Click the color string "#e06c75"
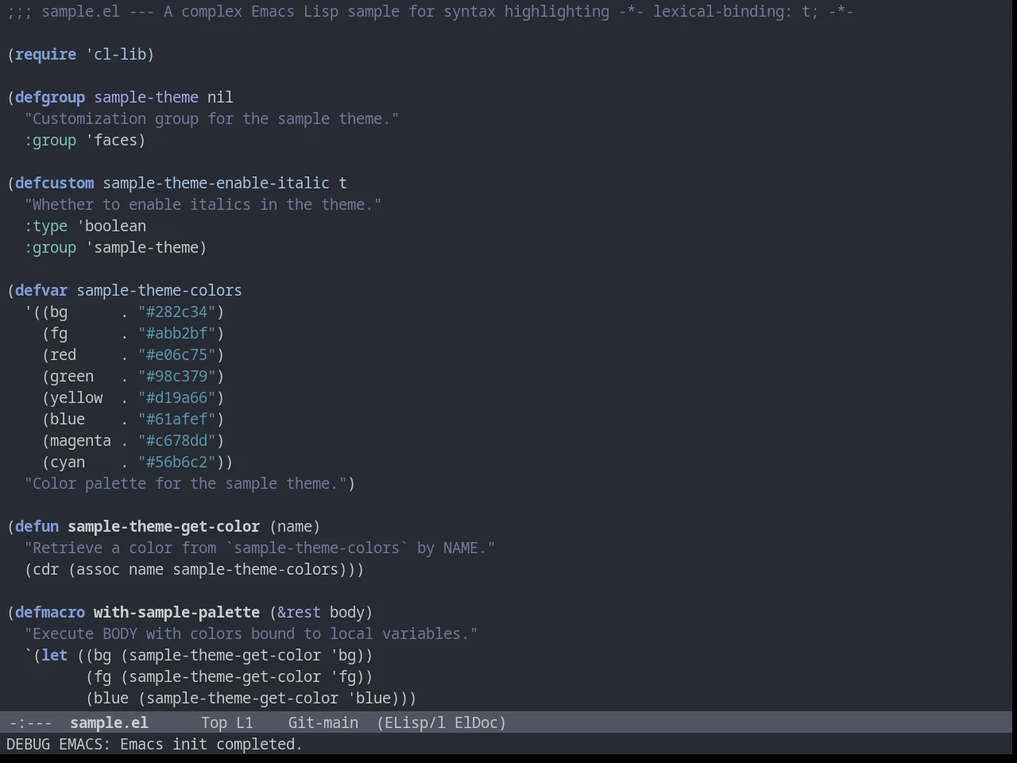 click(x=176, y=354)
